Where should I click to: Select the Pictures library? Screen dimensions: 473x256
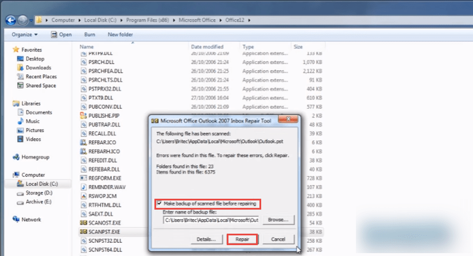pos(34,130)
